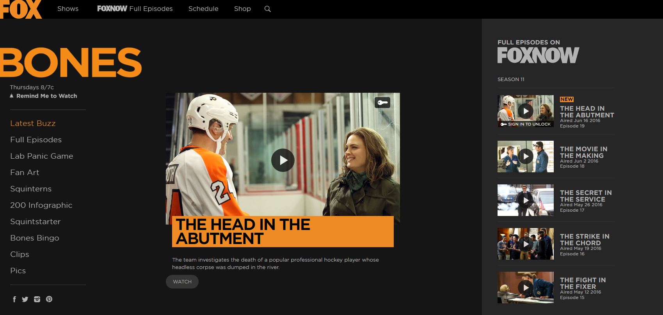663x315 pixels.
Task: Select Squinterns in the sidebar
Action: click(31, 189)
